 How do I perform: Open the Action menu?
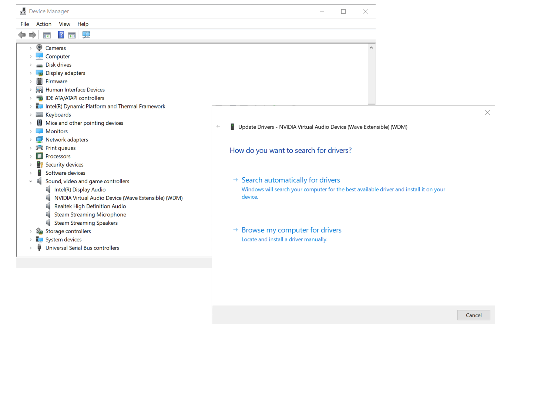click(x=44, y=24)
